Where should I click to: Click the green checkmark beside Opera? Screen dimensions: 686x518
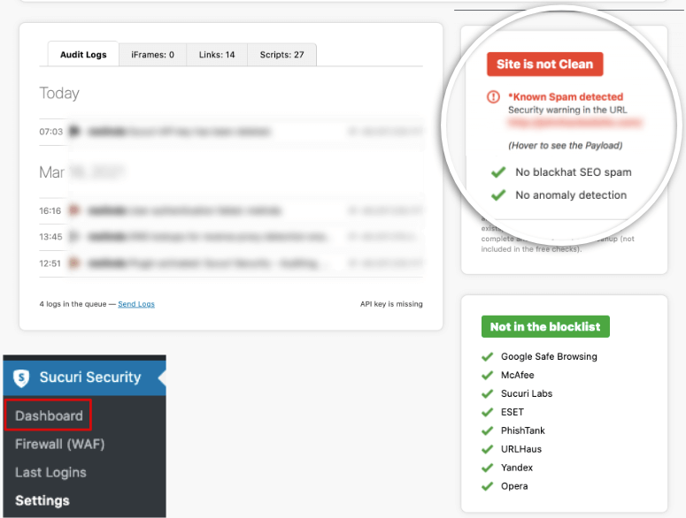(x=487, y=486)
